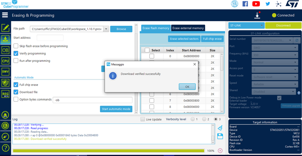Cancel operation with red X icon
This screenshot has width=302, height=156.
[x=220, y=151]
